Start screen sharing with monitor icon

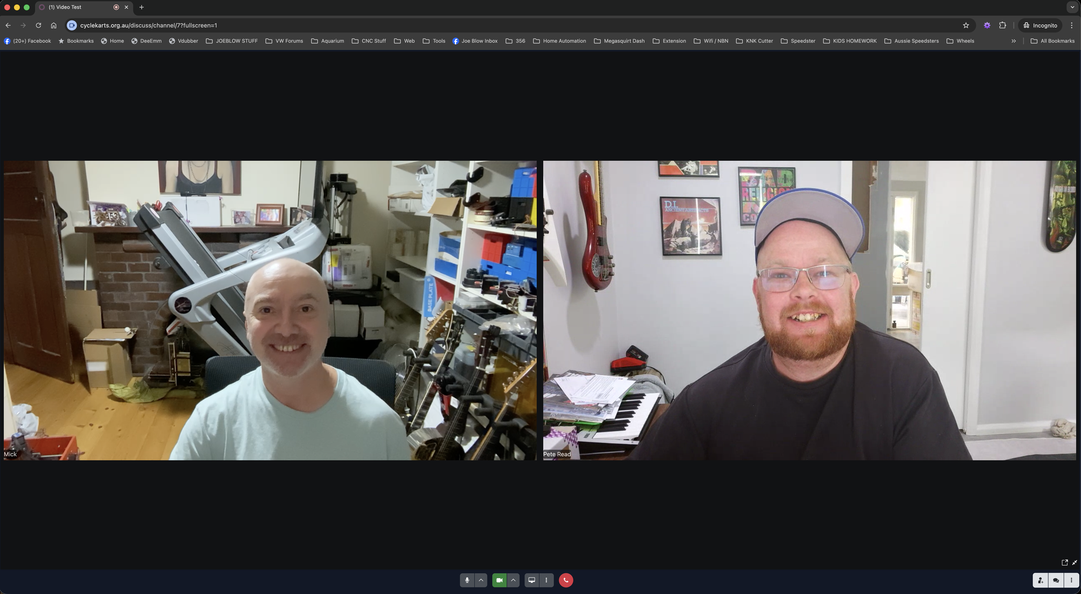point(531,580)
